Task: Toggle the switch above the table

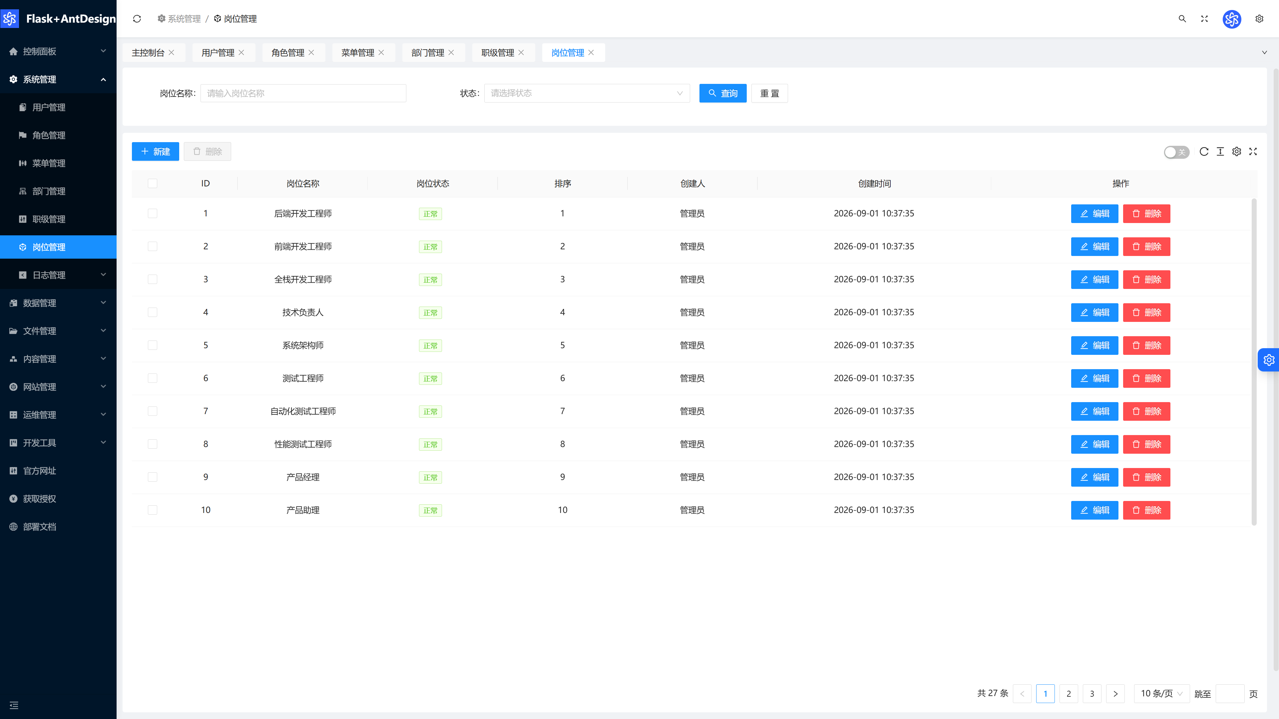Action: pos(1176,152)
